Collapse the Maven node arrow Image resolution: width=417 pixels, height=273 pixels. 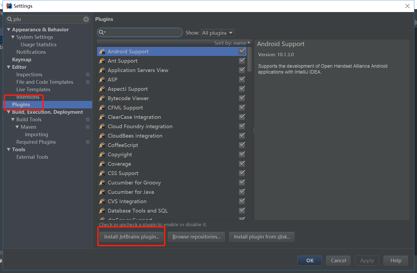click(x=17, y=127)
